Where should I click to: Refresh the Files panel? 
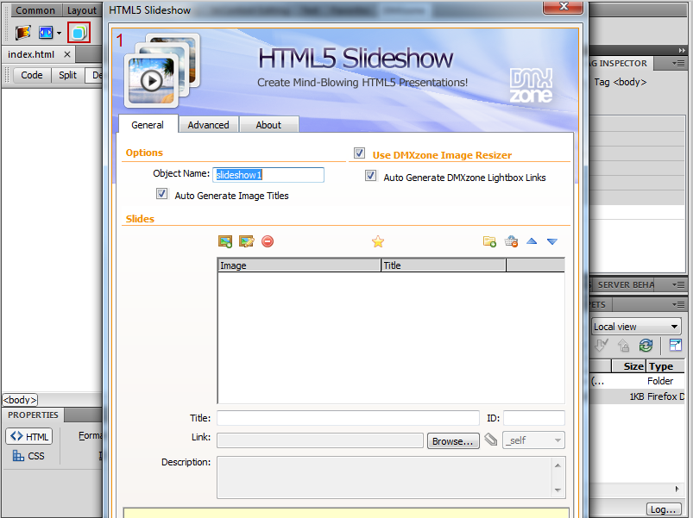[x=646, y=345]
